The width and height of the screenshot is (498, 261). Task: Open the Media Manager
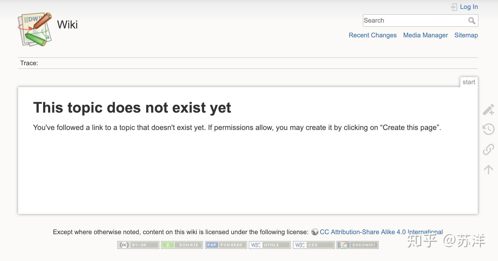click(x=425, y=35)
